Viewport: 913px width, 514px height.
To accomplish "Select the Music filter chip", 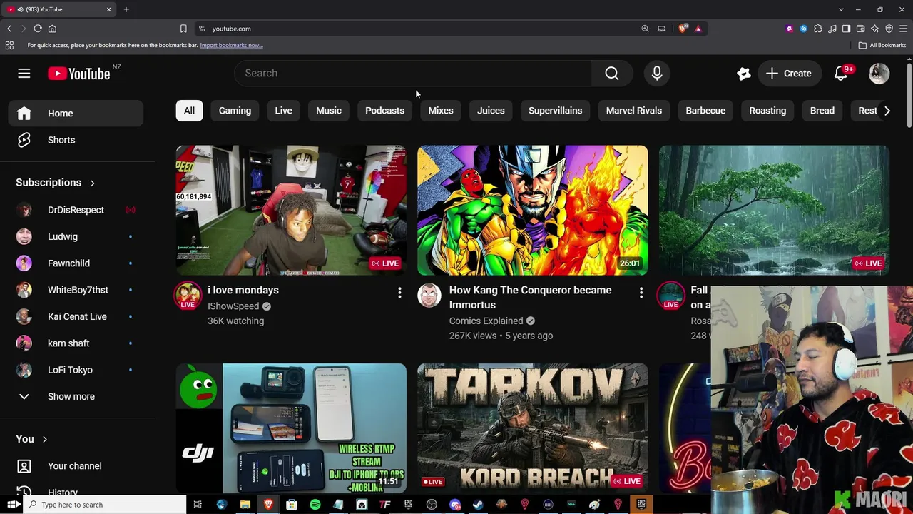I will point(329,111).
